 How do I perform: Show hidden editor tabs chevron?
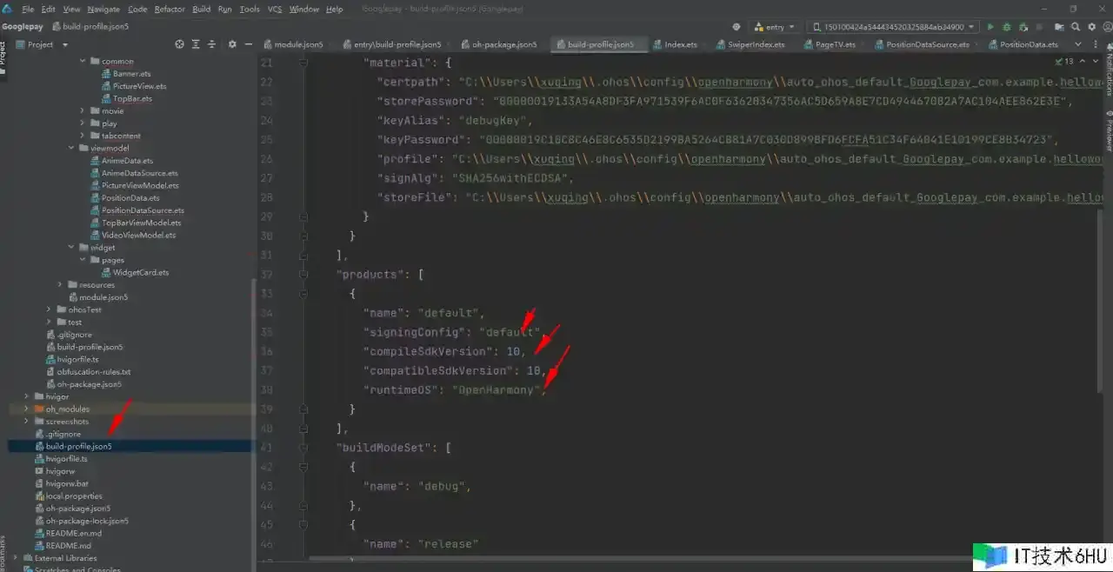[x=1078, y=44]
